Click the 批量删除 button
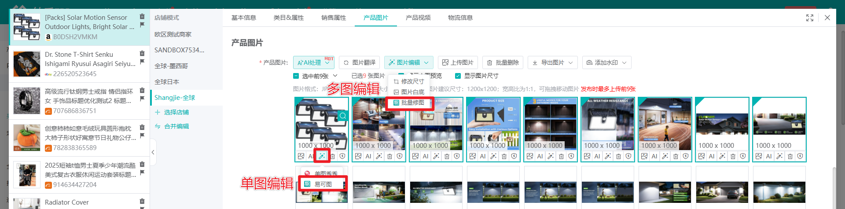This screenshot has height=209, width=845. (503, 62)
